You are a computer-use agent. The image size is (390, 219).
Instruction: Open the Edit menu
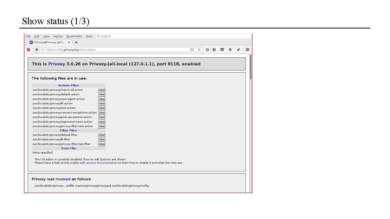point(37,36)
